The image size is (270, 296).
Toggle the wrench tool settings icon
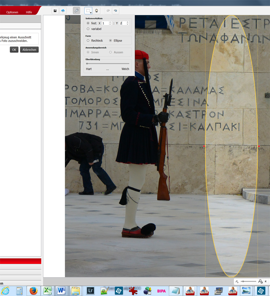[77, 11]
